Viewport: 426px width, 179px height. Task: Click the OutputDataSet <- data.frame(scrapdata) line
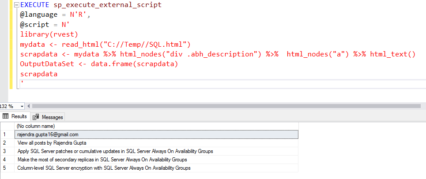point(99,64)
